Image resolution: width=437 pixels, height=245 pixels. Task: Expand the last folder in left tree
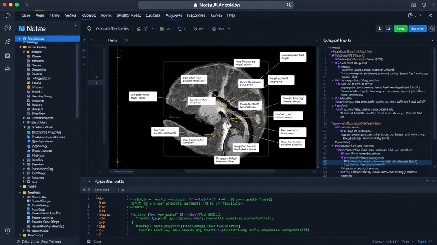20,235
